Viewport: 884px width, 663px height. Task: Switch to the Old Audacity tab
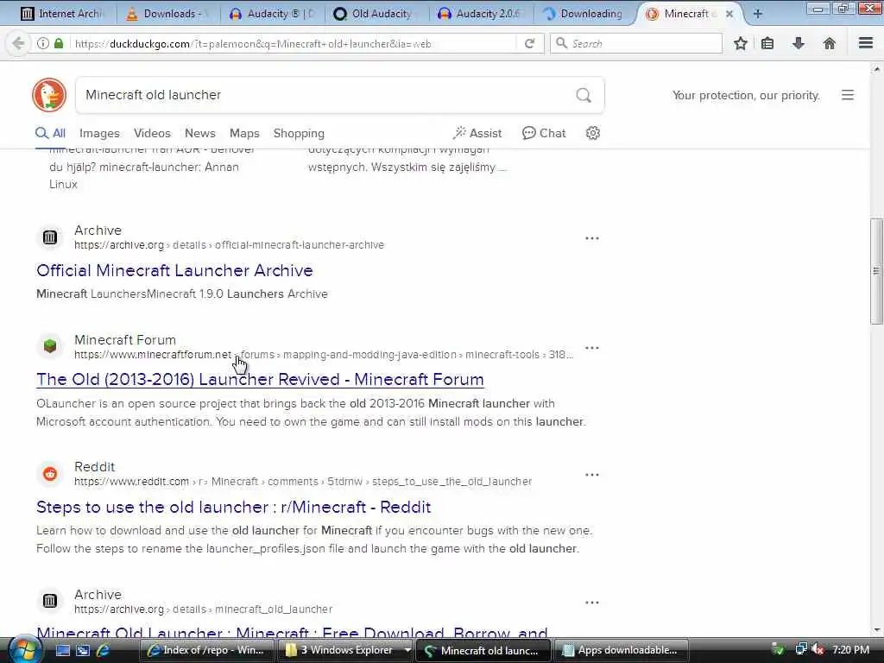click(x=376, y=14)
